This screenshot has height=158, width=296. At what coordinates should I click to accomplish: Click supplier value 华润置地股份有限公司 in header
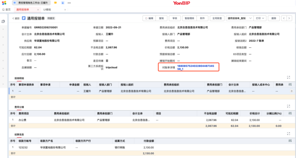click(47, 41)
